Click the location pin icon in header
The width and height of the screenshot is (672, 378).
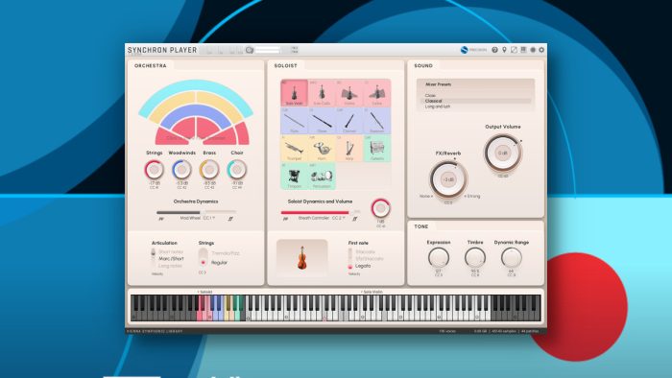pyautogui.click(x=504, y=50)
